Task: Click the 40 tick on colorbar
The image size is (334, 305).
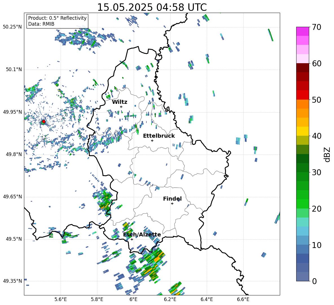Action: click(317, 136)
